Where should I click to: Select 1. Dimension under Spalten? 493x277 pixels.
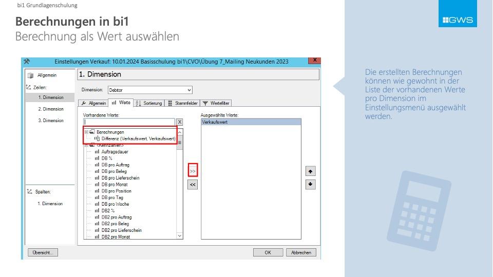50,204
